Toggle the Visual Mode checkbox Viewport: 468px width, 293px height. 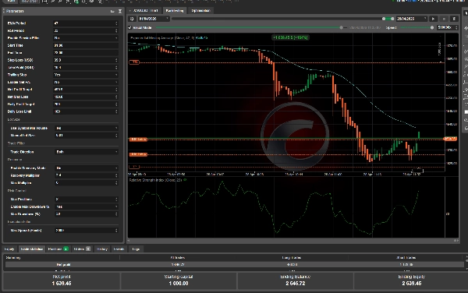[x=129, y=28]
